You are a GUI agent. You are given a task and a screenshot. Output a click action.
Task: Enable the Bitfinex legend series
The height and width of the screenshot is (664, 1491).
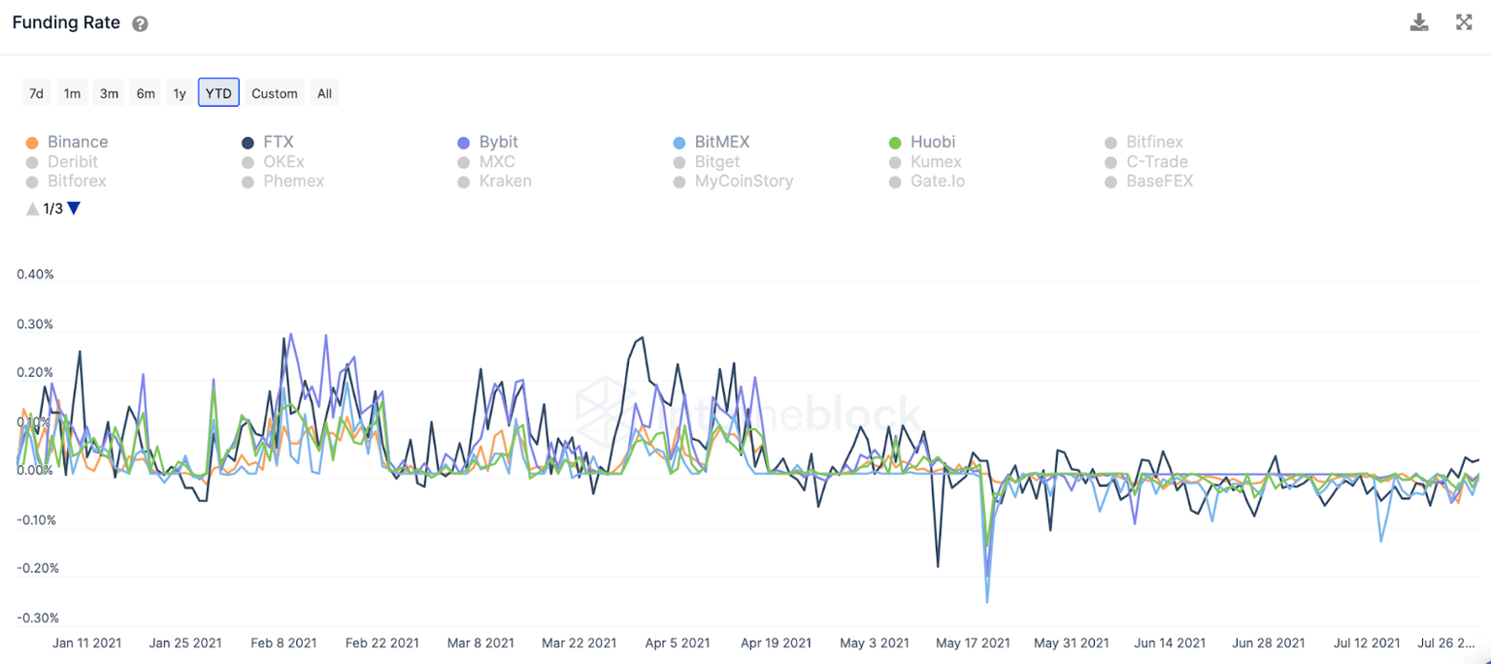click(1154, 143)
